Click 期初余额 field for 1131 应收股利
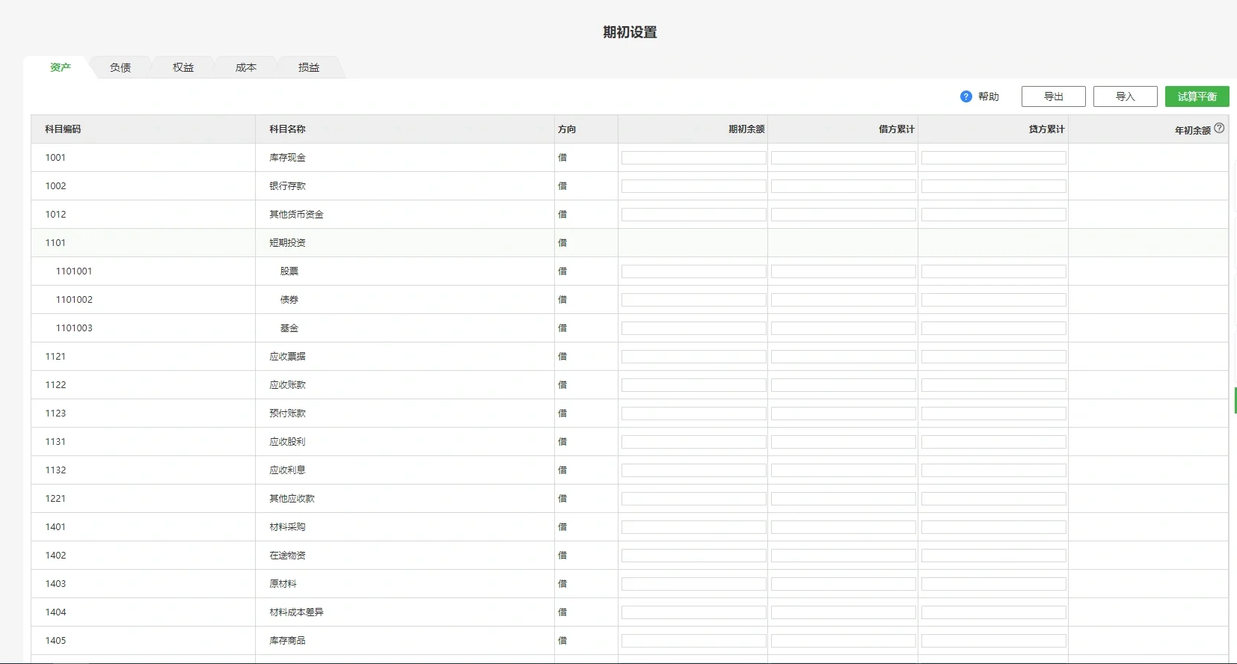Viewport: 1237px width, 664px height. click(x=694, y=442)
